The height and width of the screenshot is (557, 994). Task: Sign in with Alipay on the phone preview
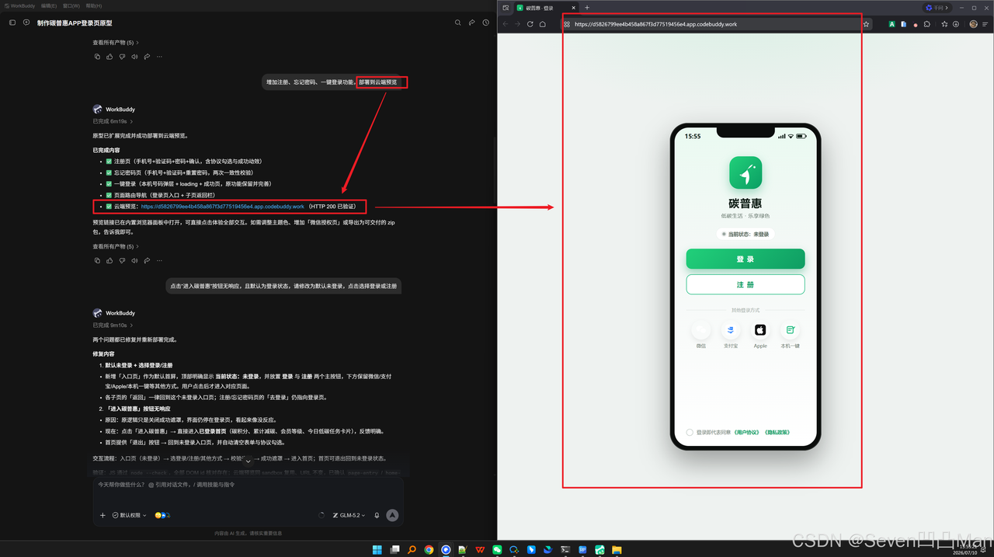tap(731, 331)
